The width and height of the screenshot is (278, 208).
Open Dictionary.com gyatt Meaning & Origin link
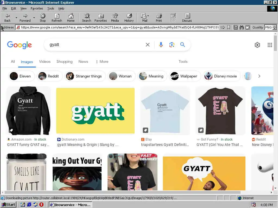[88, 145]
